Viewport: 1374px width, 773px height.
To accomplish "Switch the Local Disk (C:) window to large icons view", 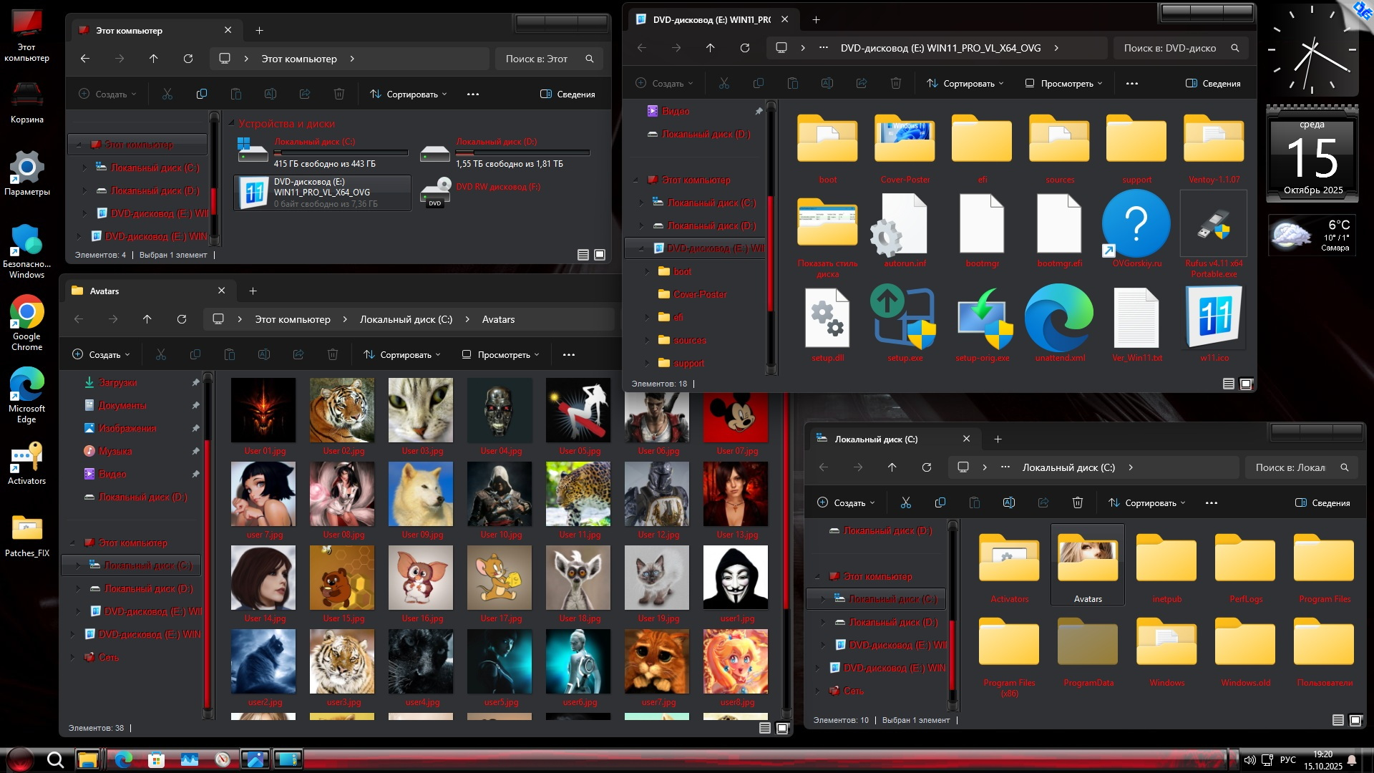I will pos(1355,720).
